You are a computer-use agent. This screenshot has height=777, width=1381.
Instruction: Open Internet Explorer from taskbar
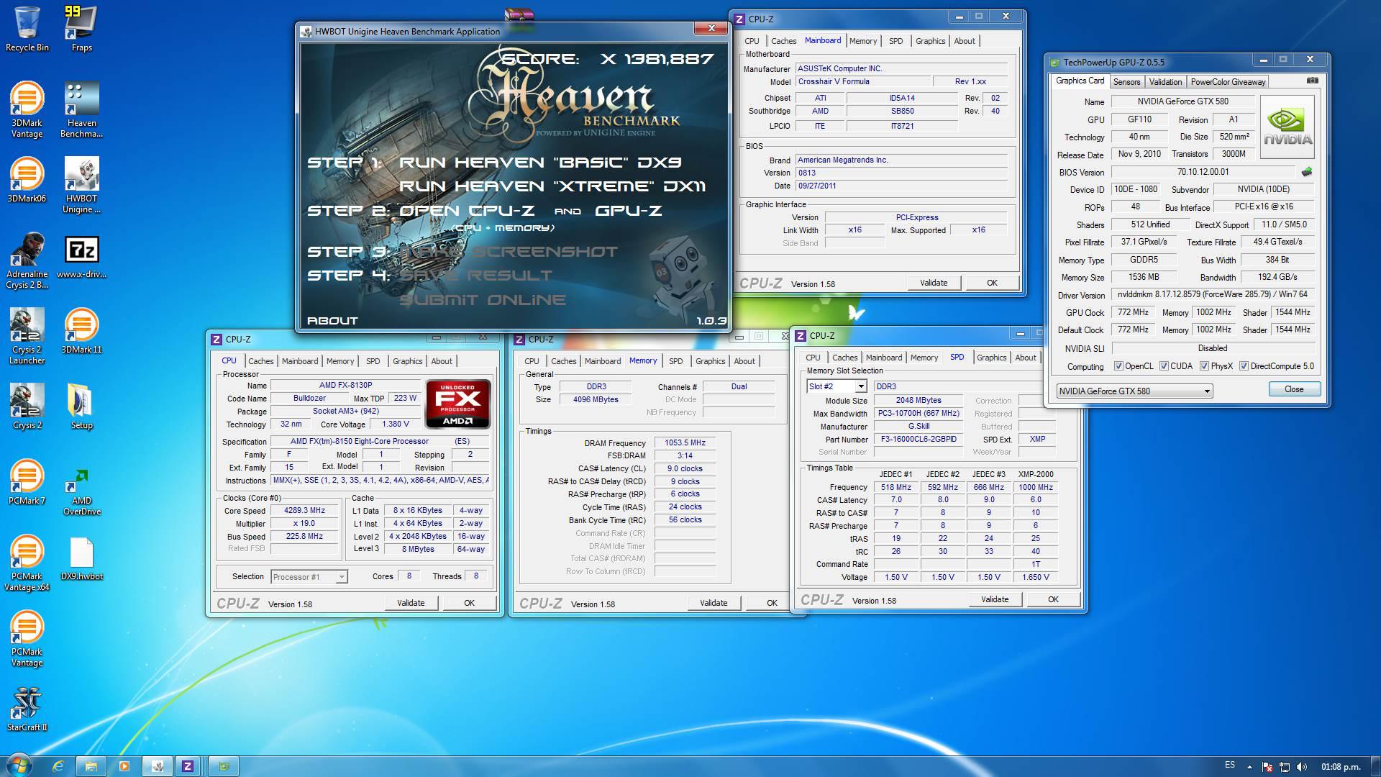[58, 766]
